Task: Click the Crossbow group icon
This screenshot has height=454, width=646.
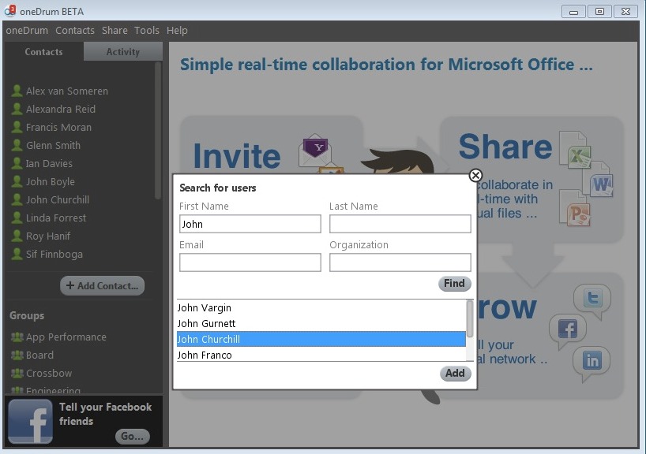Action: pyautogui.click(x=17, y=373)
